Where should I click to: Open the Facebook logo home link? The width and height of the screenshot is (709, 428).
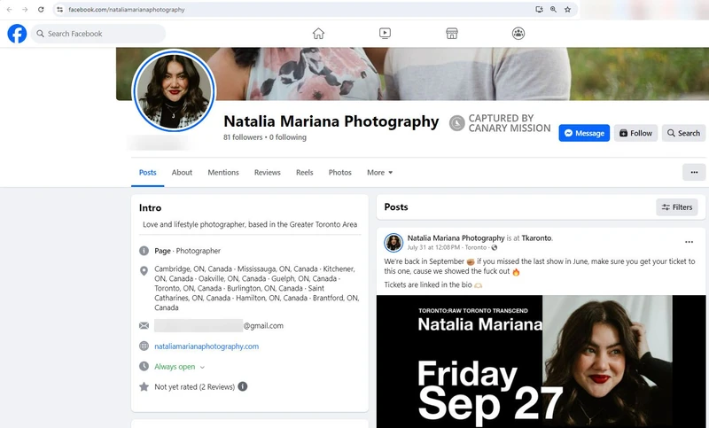pos(17,34)
